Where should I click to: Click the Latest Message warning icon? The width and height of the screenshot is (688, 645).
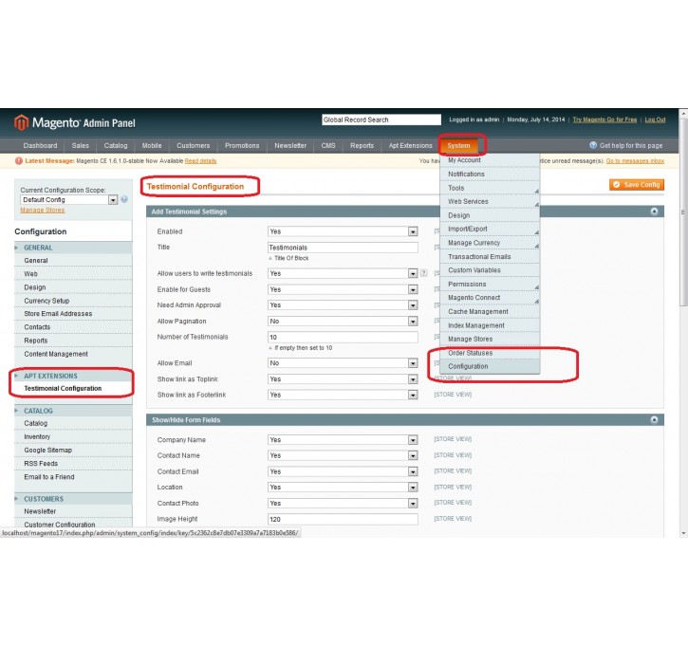point(18,161)
